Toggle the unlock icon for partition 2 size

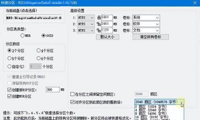(98, 24)
